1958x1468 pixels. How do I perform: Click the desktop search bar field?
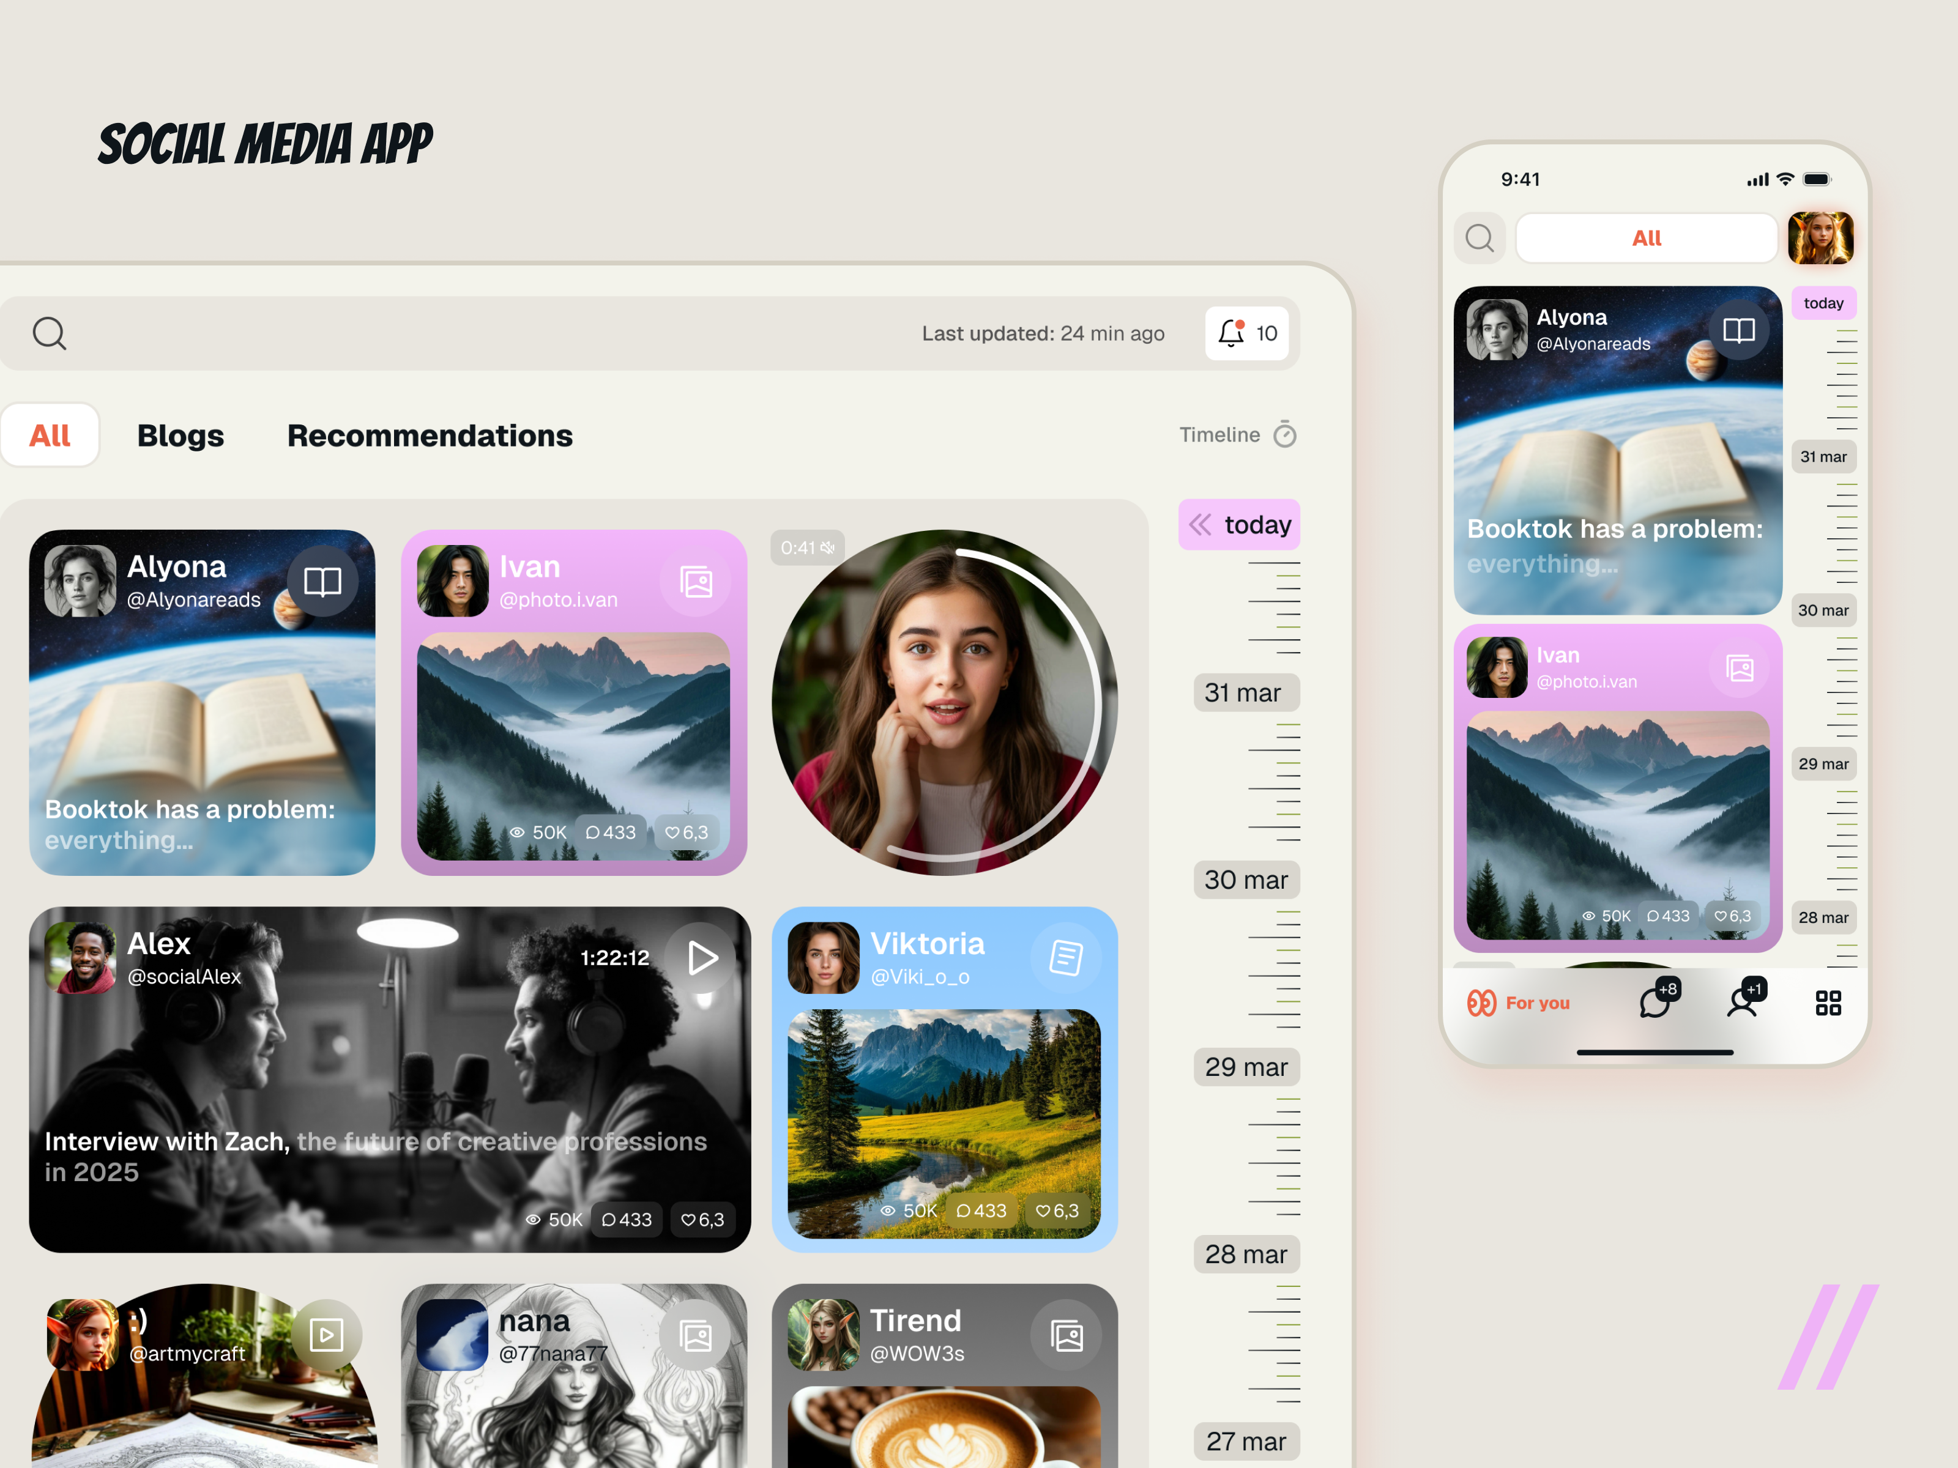[650, 333]
